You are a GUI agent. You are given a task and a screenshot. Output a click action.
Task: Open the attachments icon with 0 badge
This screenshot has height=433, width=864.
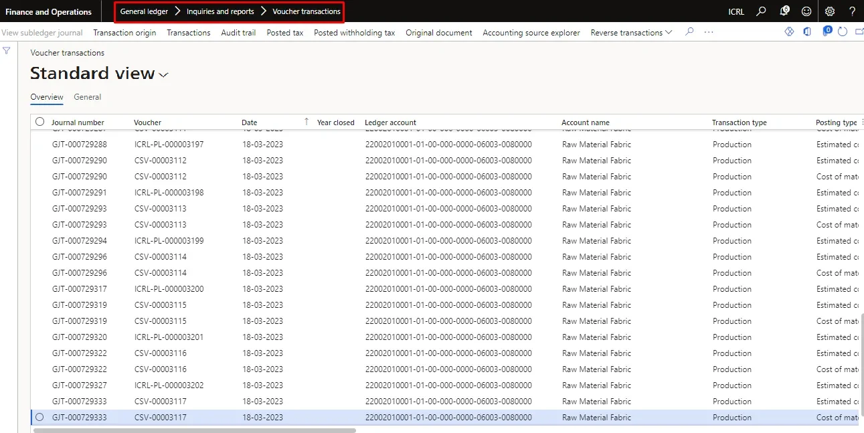827,31
